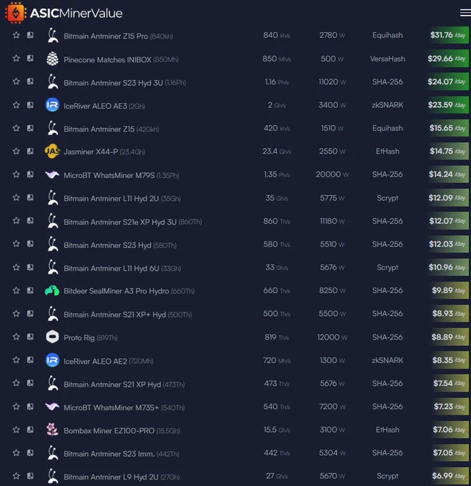Click MicroBT logo beside WhatsMiner M79S

[52, 174]
